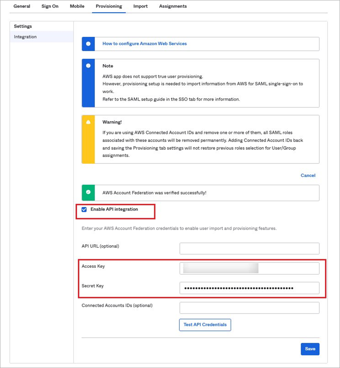Open the Mobile tab
This screenshot has width=340, height=368.
coord(77,6)
